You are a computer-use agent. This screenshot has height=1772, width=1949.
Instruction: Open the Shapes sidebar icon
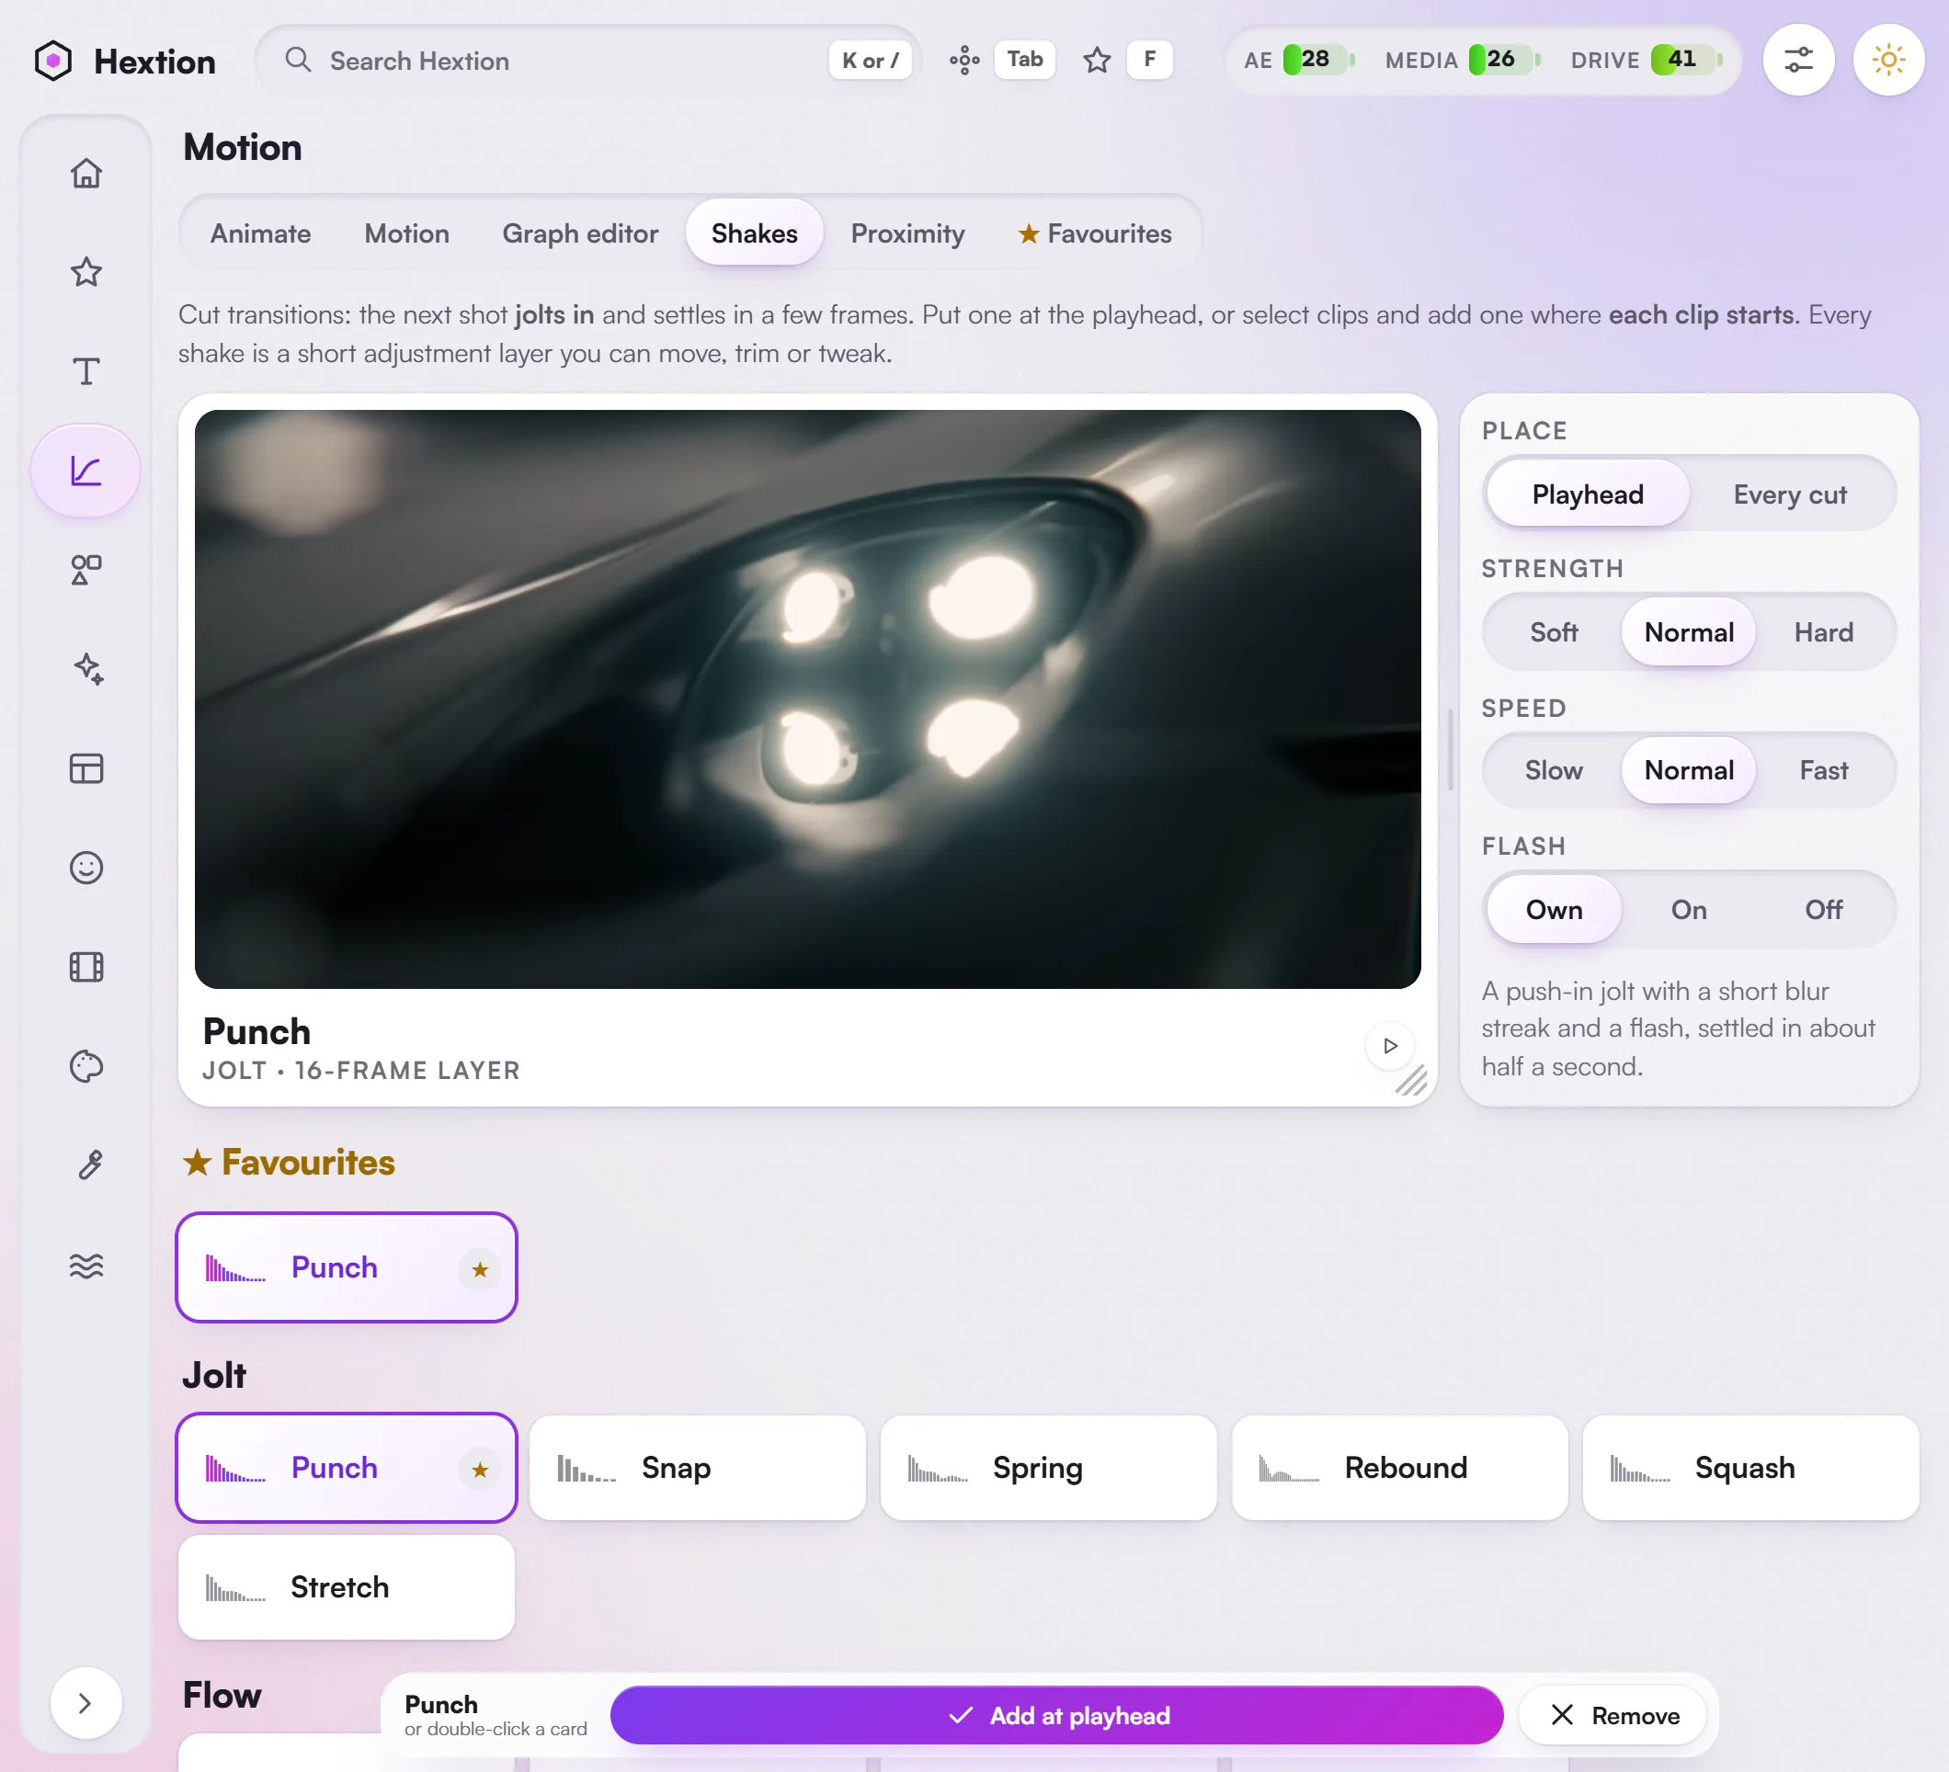[x=86, y=571]
